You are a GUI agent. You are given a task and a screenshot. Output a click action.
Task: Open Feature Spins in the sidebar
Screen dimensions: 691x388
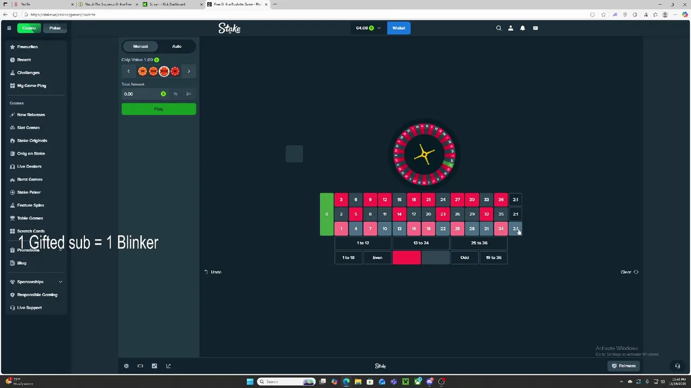coord(30,205)
